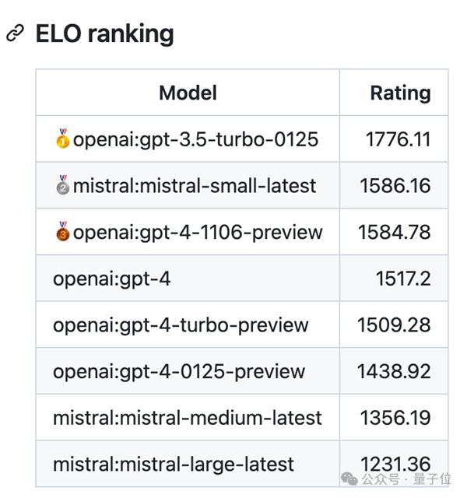Click the mistral:mistral-large-latest cell
Screen dimensions: 467x498
(x=174, y=465)
